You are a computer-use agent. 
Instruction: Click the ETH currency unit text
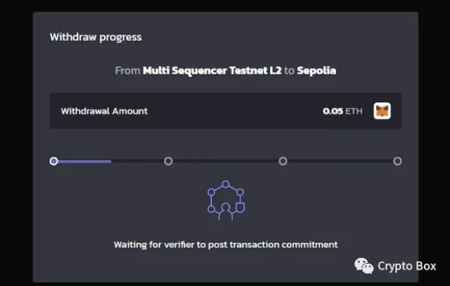[354, 111]
